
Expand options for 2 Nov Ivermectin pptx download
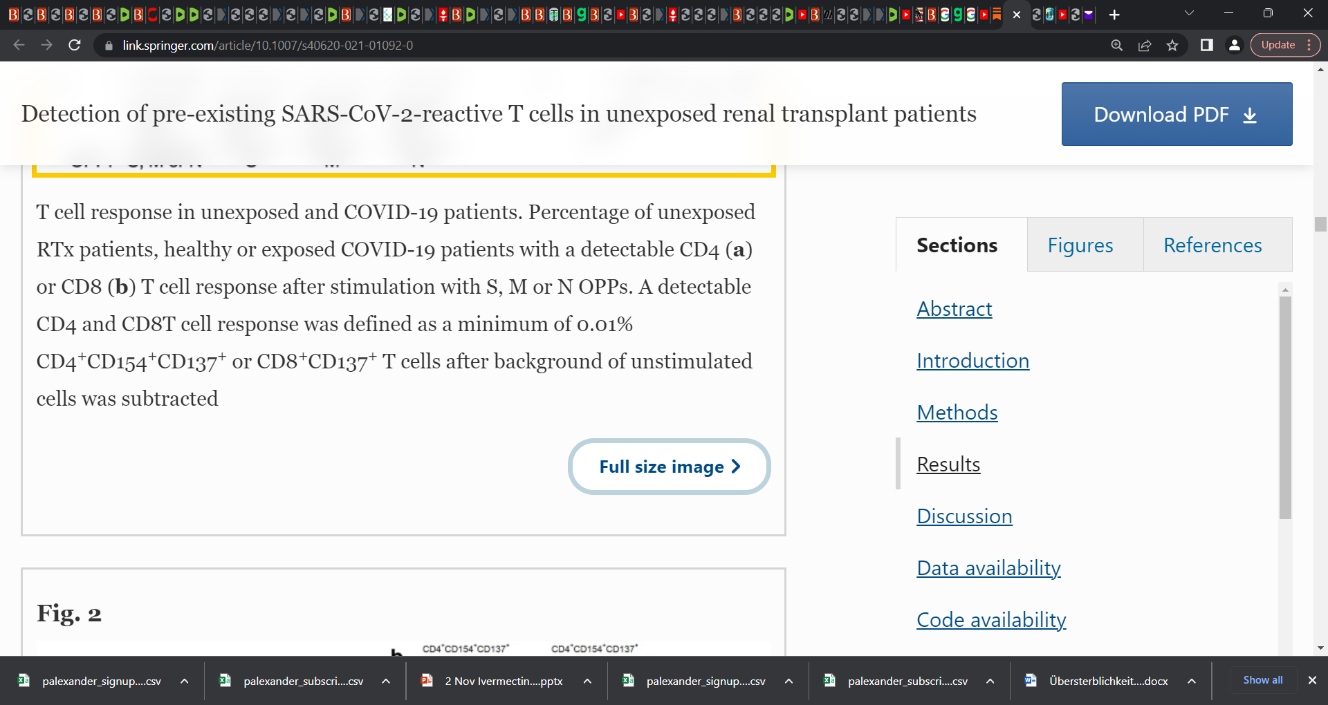pos(587,681)
